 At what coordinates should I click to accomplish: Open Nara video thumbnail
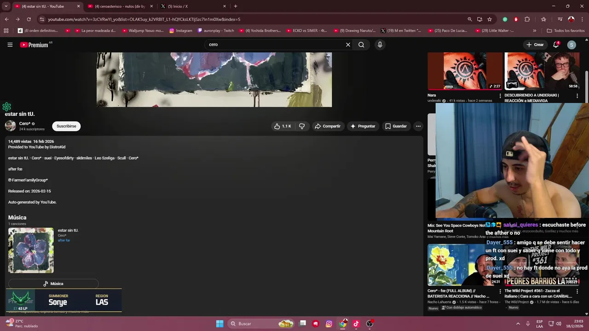click(465, 71)
